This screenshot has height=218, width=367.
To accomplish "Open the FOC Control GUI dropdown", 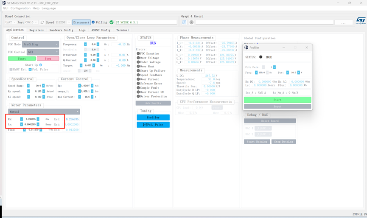I will tap(43, 52).
